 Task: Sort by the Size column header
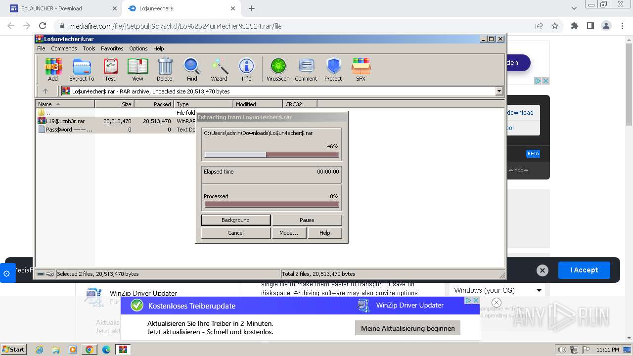114,104
